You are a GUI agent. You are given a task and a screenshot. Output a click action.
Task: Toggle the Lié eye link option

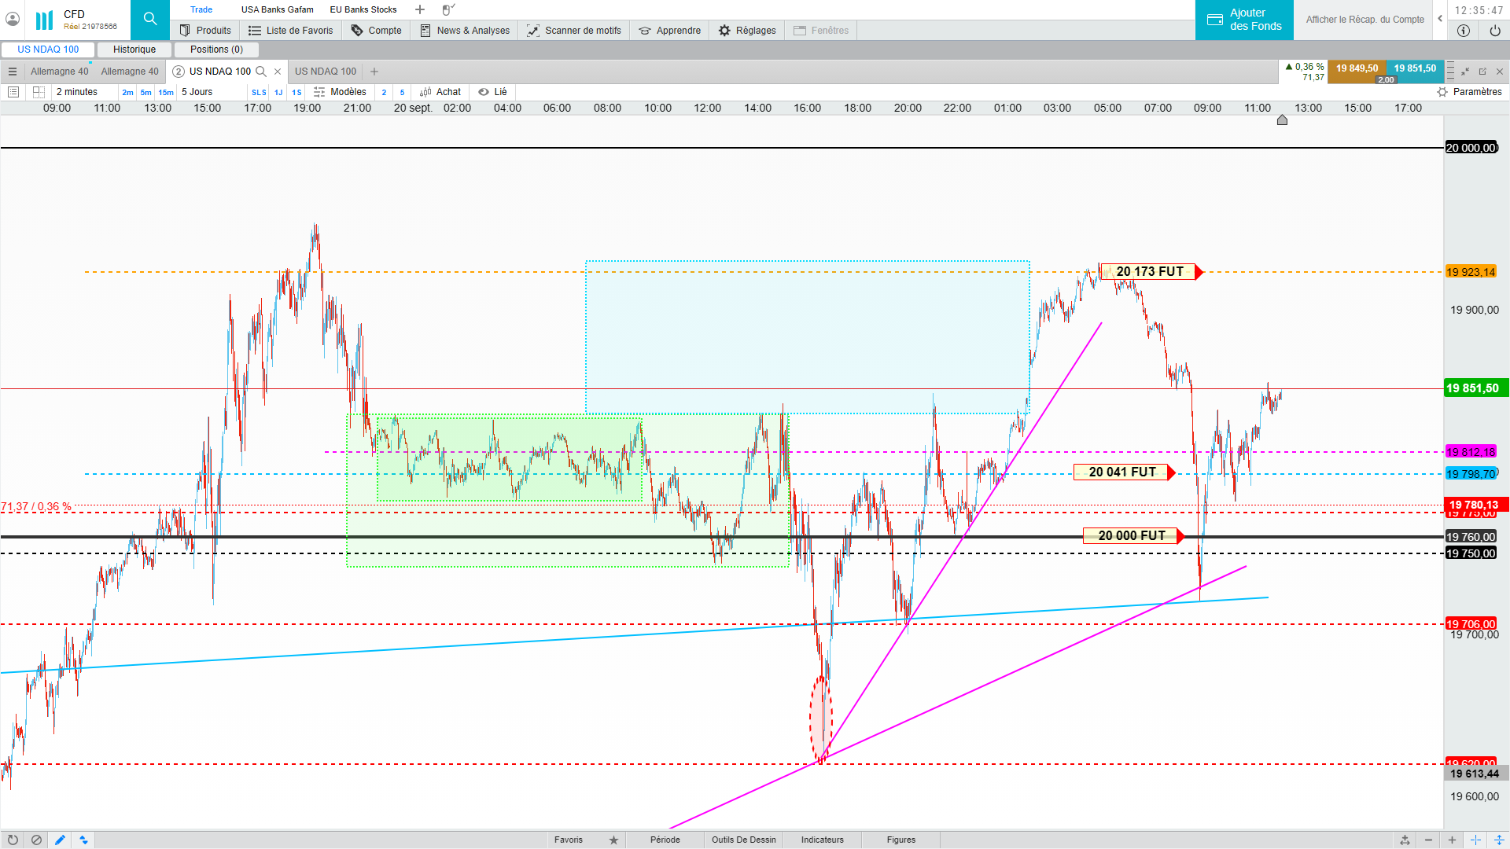[x=492, y=92]
